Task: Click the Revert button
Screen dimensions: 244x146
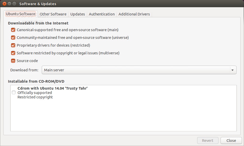Action: coord(207,141)
